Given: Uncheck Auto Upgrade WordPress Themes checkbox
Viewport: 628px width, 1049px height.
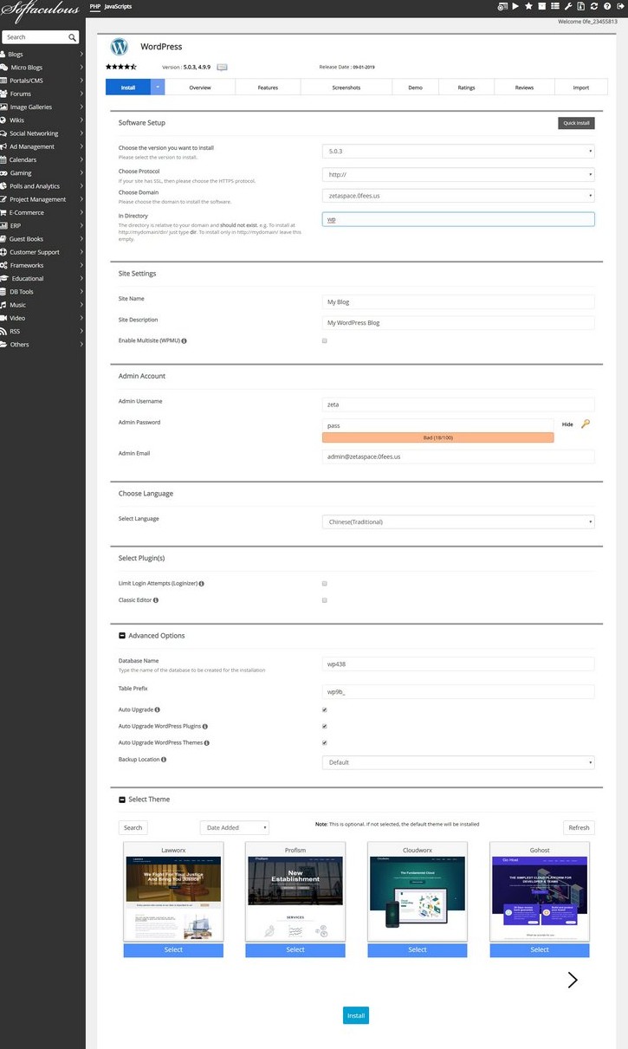Looking at the screenshot, I should pos(325,742).
